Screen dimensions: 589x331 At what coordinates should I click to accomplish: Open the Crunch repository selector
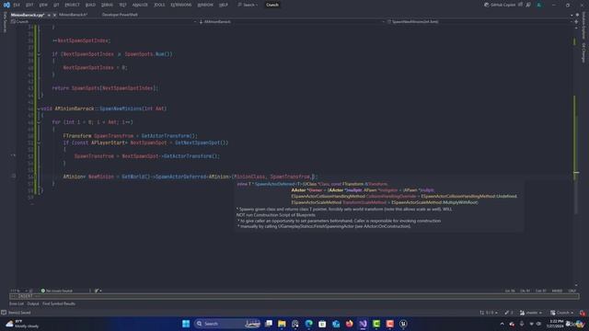(561, 313)
